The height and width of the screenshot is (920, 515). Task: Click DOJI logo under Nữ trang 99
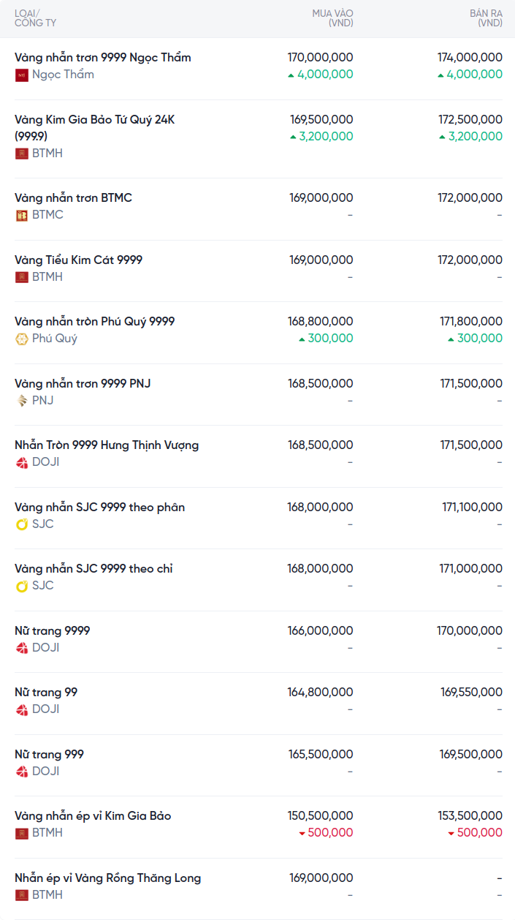[22, 709]
